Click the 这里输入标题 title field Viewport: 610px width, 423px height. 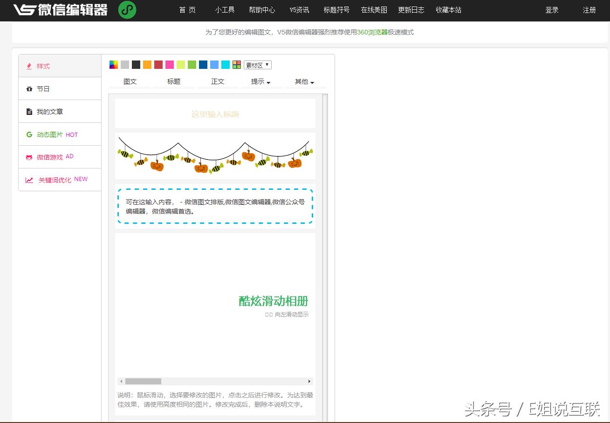coord(215,113)
